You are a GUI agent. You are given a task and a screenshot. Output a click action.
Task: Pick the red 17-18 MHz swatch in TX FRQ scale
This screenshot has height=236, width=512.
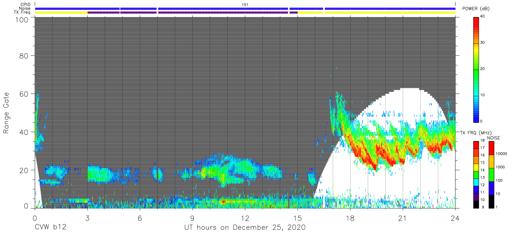pos(476,145)
